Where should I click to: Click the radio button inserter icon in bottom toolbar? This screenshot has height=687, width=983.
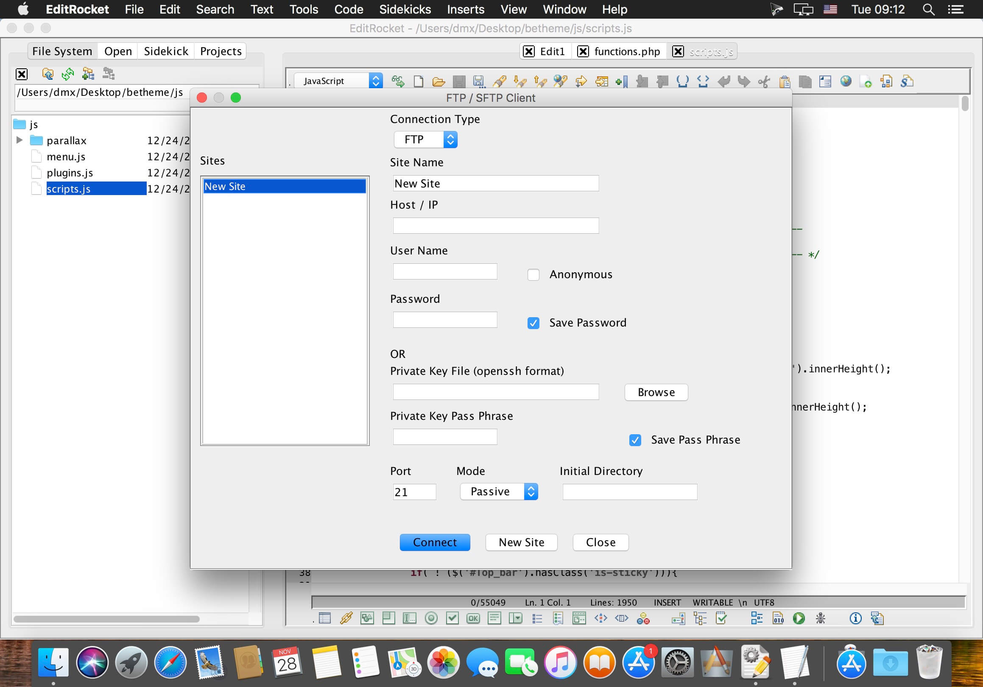click(x=431, y=618)
